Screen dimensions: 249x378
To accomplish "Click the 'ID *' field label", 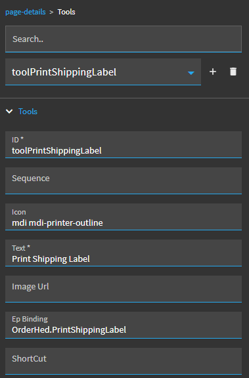I will pos(18,140).
